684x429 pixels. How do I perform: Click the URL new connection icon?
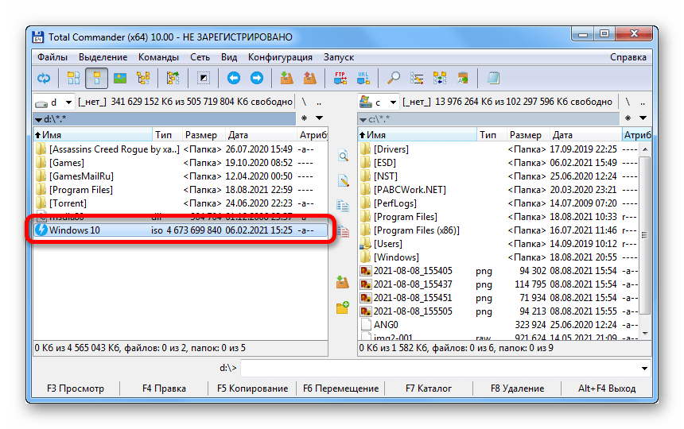[363, 78]
